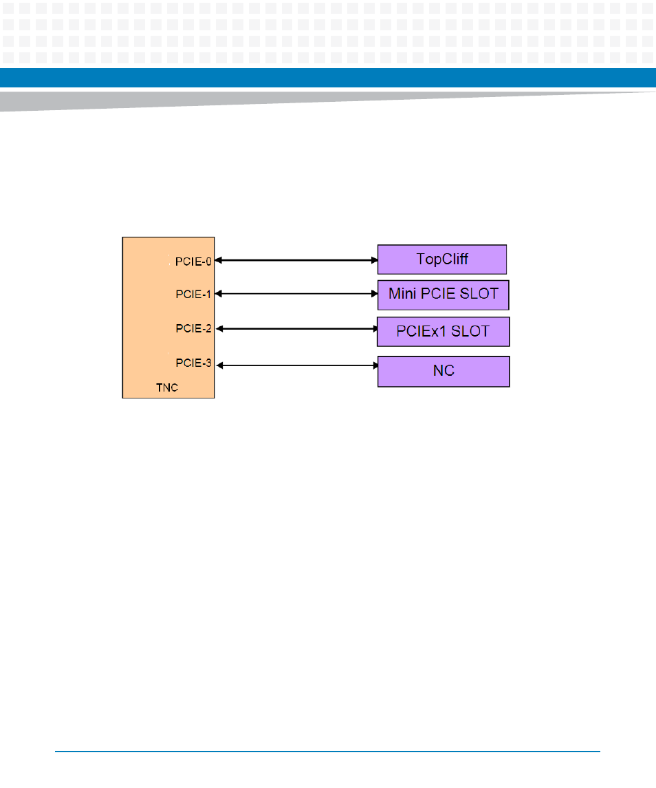The image size is (656, 788).
Task: Select the arrow line to Mini PCIE SLOT
Action: (296, 294)
